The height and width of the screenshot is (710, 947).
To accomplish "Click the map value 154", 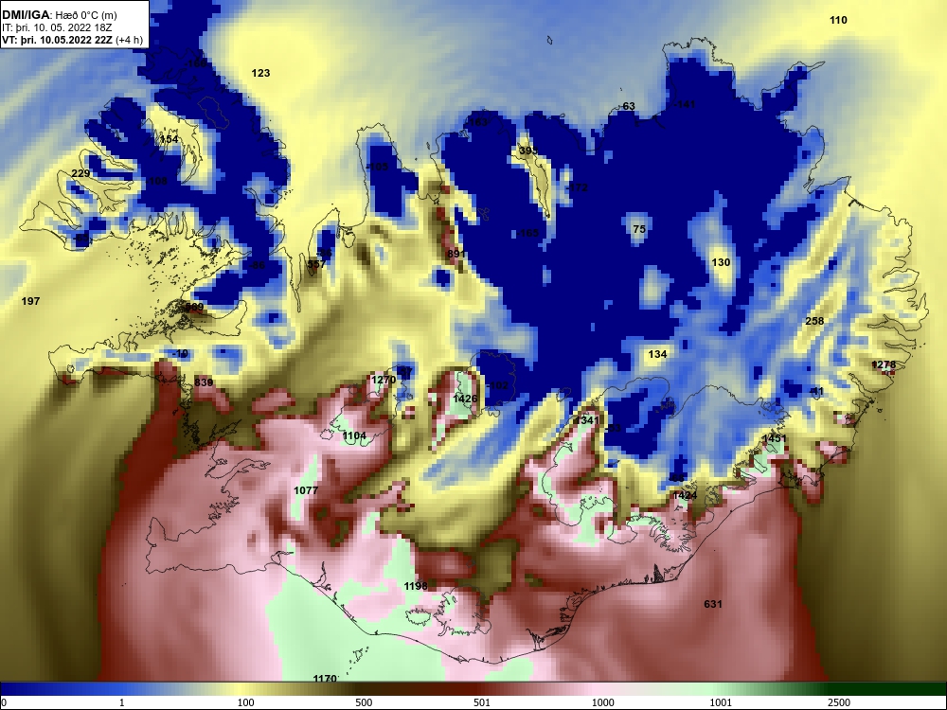I will click(x=170, y=139).
